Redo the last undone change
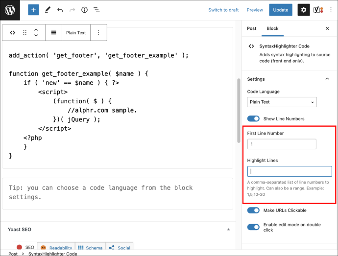 72,10
